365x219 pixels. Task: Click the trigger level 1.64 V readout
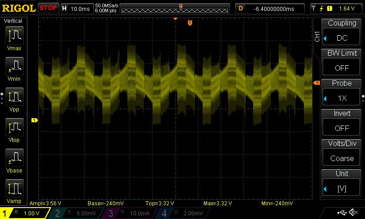347,9
